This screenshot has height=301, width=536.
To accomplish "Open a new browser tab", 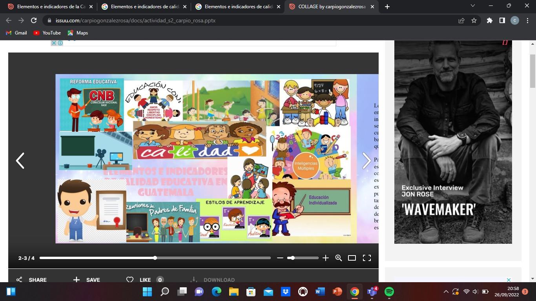I will 387,7.
